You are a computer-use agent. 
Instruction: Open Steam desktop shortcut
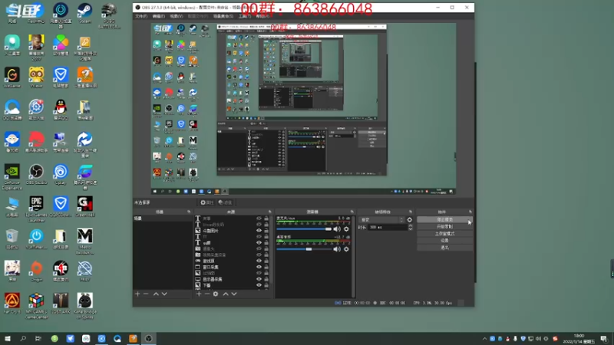pyautogui.click(x=84, y=13)
